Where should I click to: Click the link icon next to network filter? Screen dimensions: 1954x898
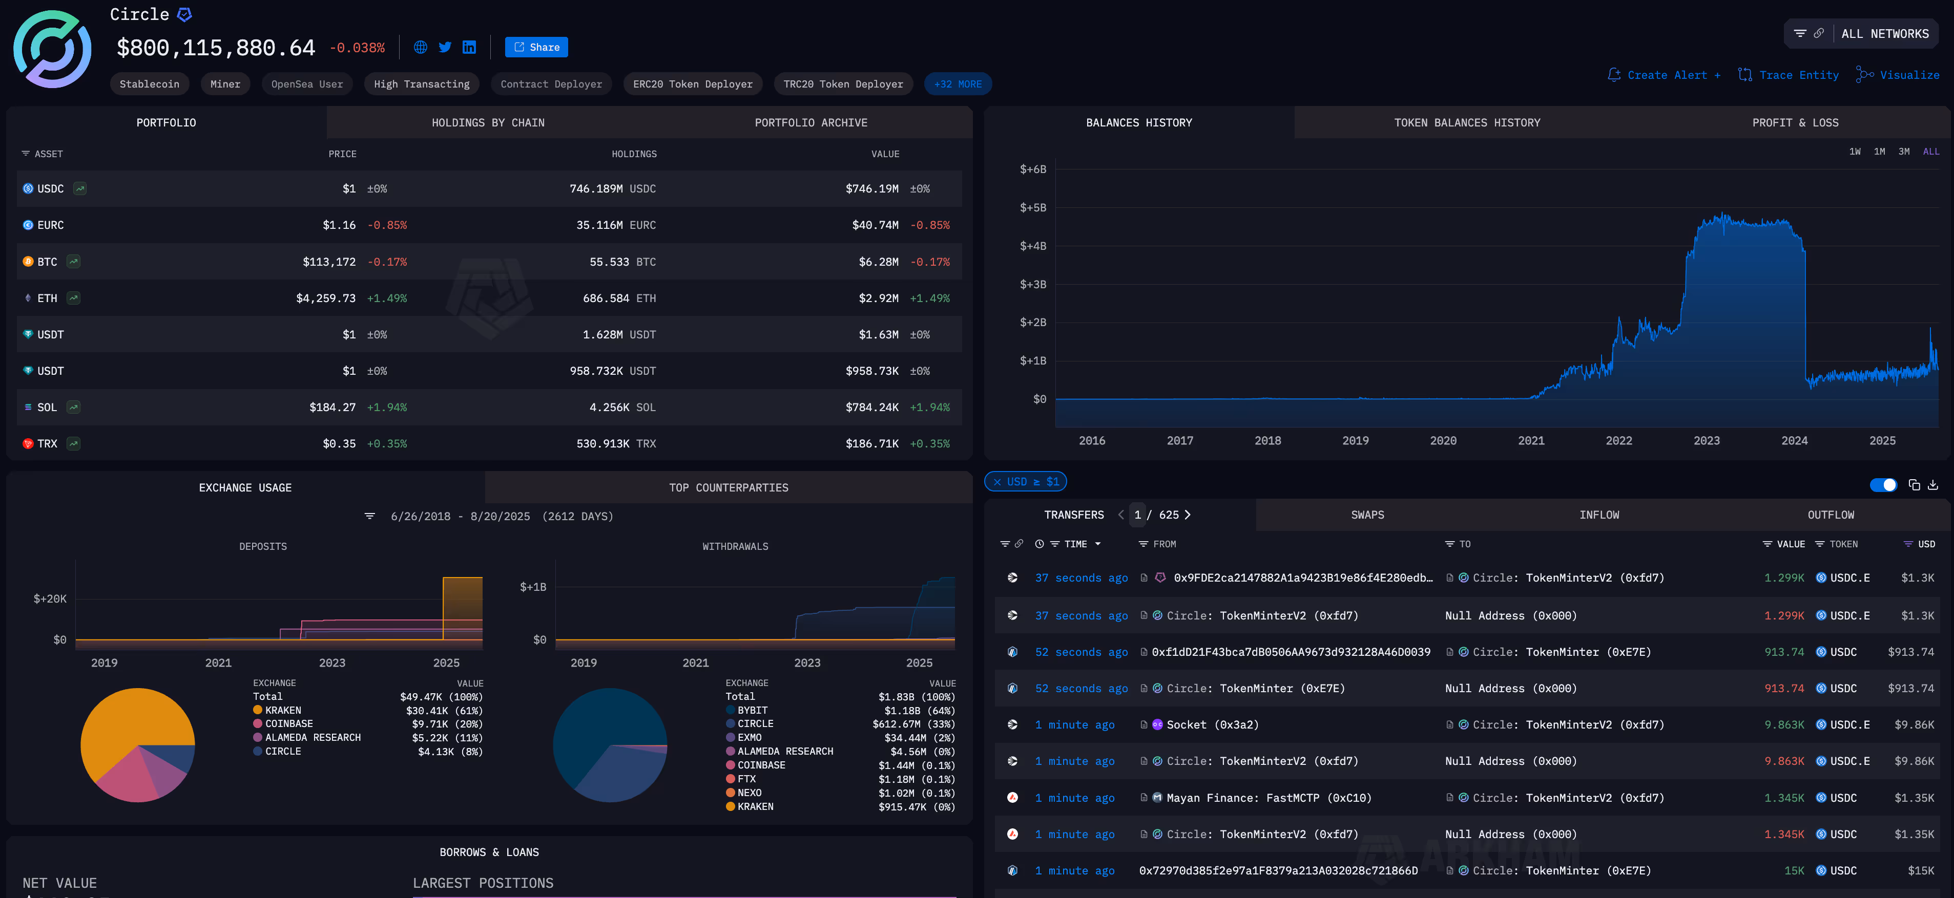pos(1819,33)
